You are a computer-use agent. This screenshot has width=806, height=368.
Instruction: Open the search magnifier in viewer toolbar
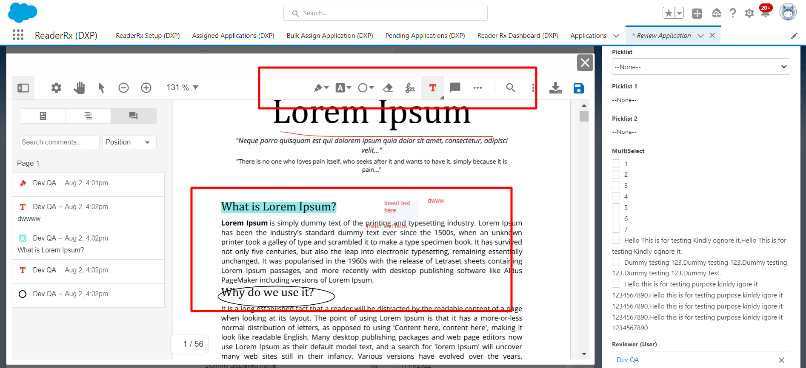click(510, 88)
